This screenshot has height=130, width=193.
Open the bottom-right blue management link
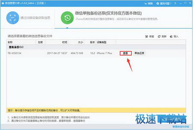click(181, 127)
